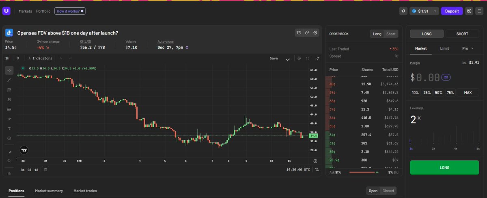The height and width of the screenshot is (198, 487).
Task: Open the emoji icons tool
Action: point(9,138)
